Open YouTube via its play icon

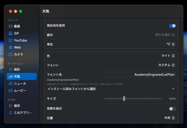pos(11,40)
